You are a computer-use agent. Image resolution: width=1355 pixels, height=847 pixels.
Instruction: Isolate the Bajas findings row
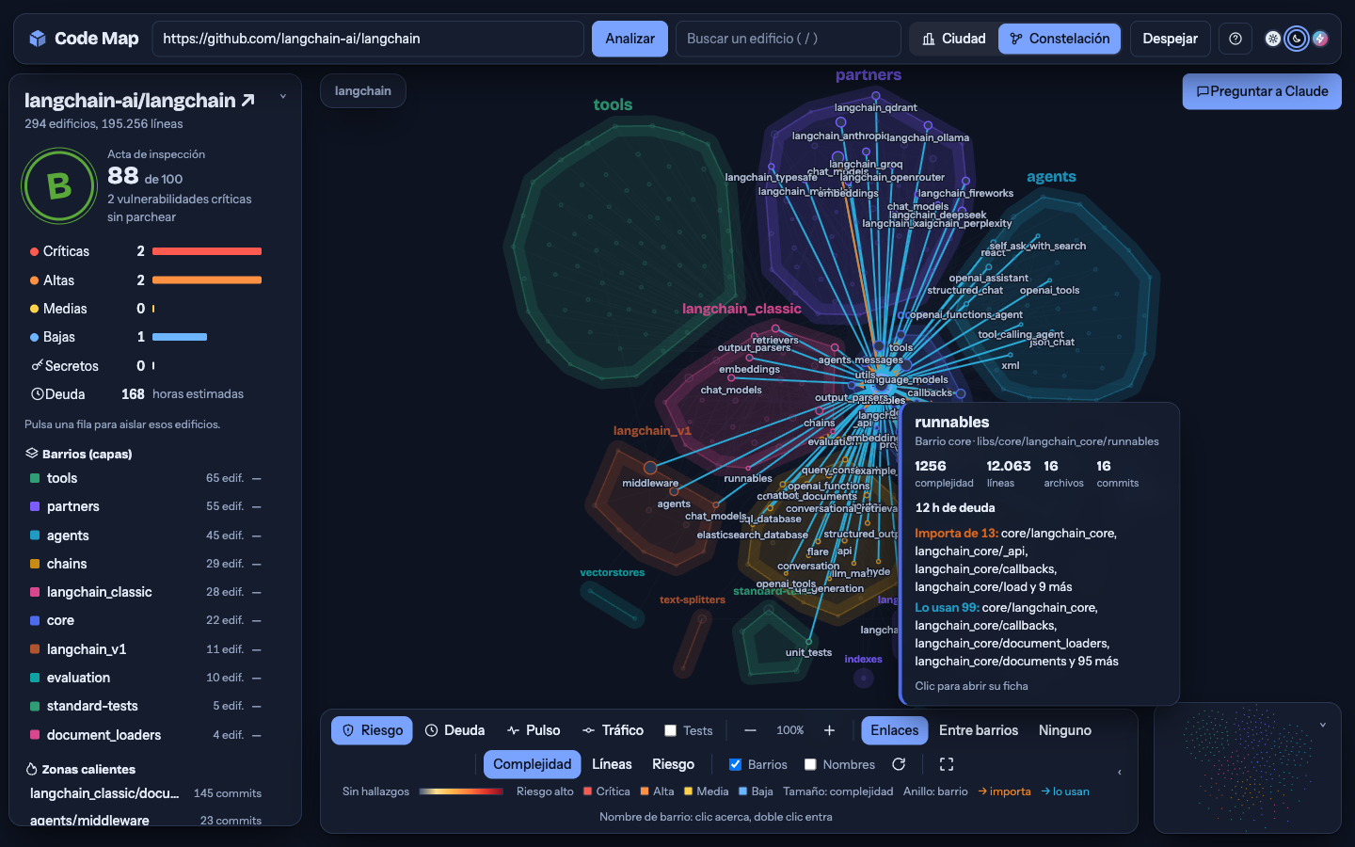(146, 337)
